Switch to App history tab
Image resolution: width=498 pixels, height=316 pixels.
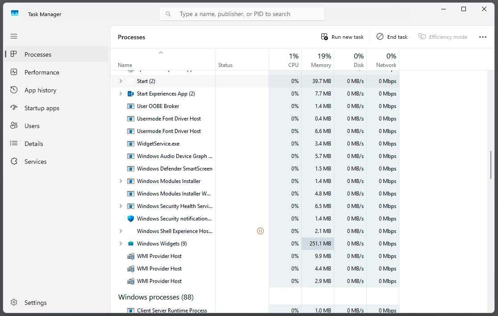[57, 90]
